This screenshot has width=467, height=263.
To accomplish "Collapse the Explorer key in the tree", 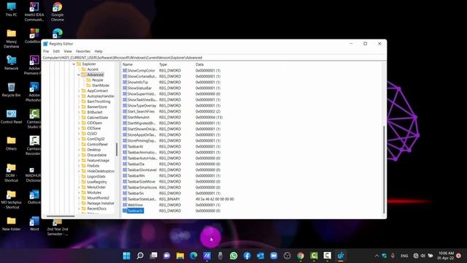I will [x=74, y=64].
